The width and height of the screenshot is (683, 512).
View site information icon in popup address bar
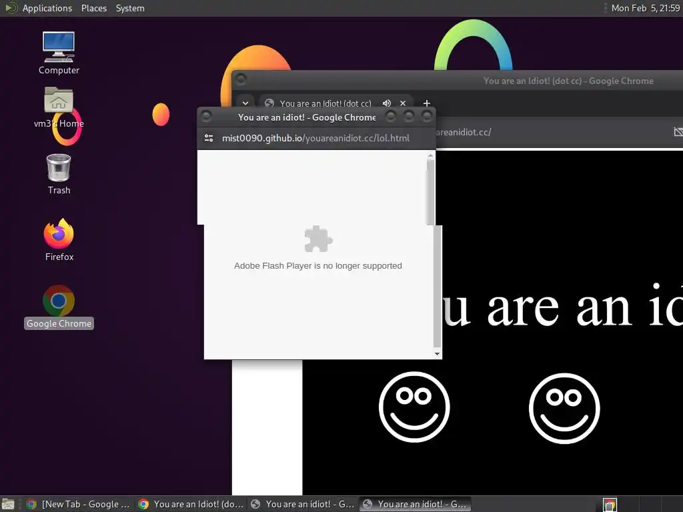click(x=209, y=138)
